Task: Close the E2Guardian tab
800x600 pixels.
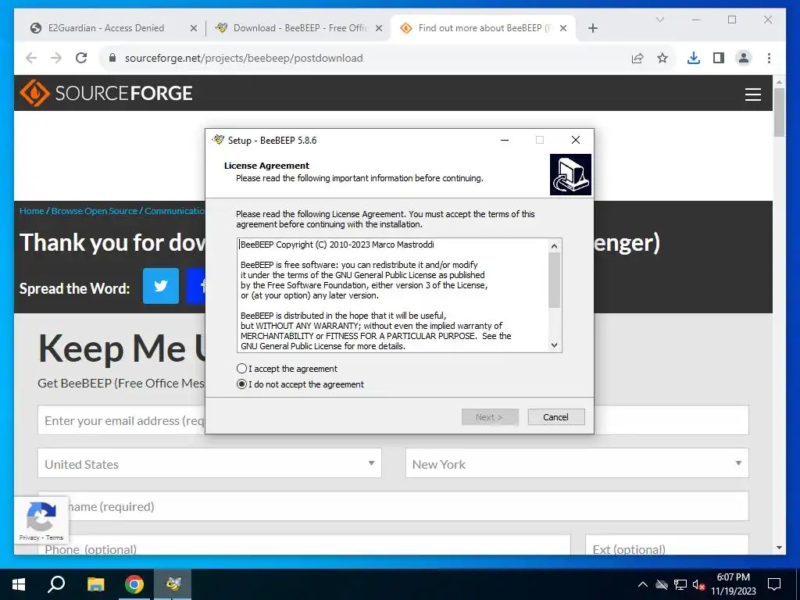Action: coord(194,28)
